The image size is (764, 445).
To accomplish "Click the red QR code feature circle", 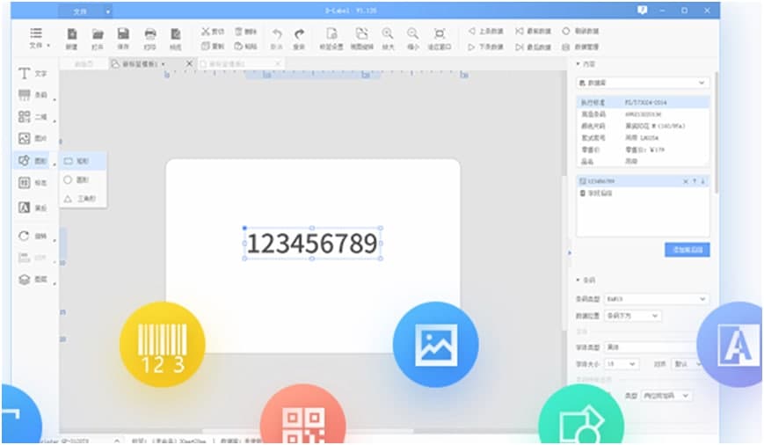I will click(x=303, y=413).
